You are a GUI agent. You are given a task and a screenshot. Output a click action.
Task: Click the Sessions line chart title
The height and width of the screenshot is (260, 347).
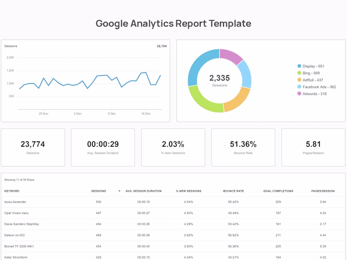(10, 46)
